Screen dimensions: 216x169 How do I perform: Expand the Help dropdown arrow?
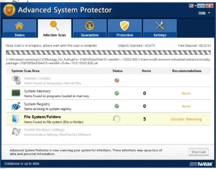point(209,13)
